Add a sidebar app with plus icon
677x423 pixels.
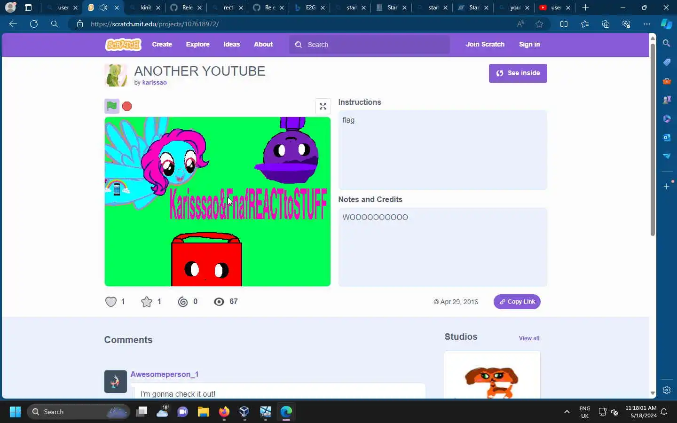pos(667,187)
